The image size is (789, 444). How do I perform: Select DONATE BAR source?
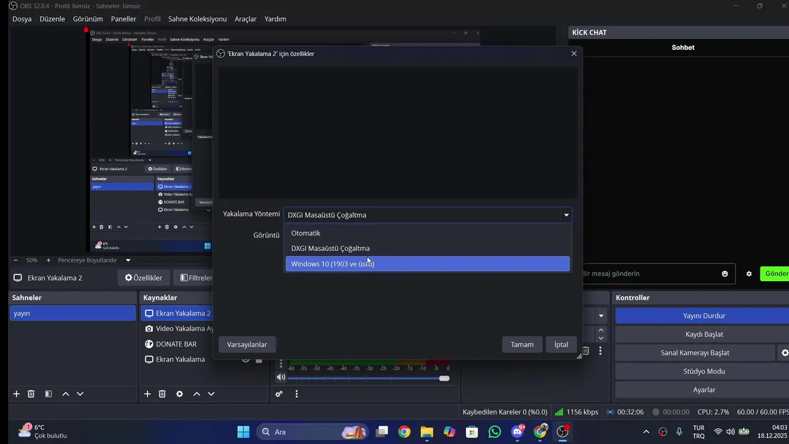pos(176,344)
